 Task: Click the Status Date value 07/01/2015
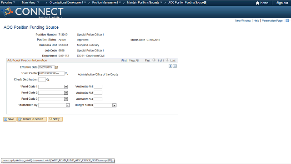point(153,40)
